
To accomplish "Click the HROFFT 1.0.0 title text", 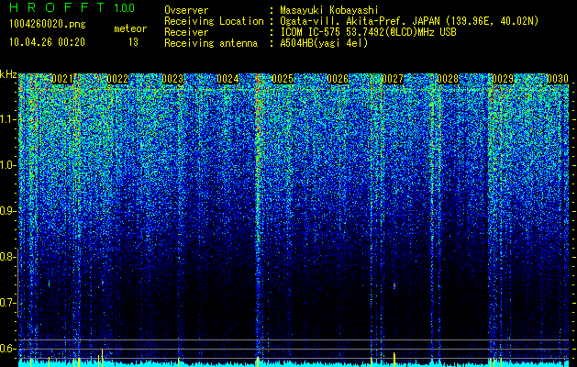I will (x=72, y=7).
